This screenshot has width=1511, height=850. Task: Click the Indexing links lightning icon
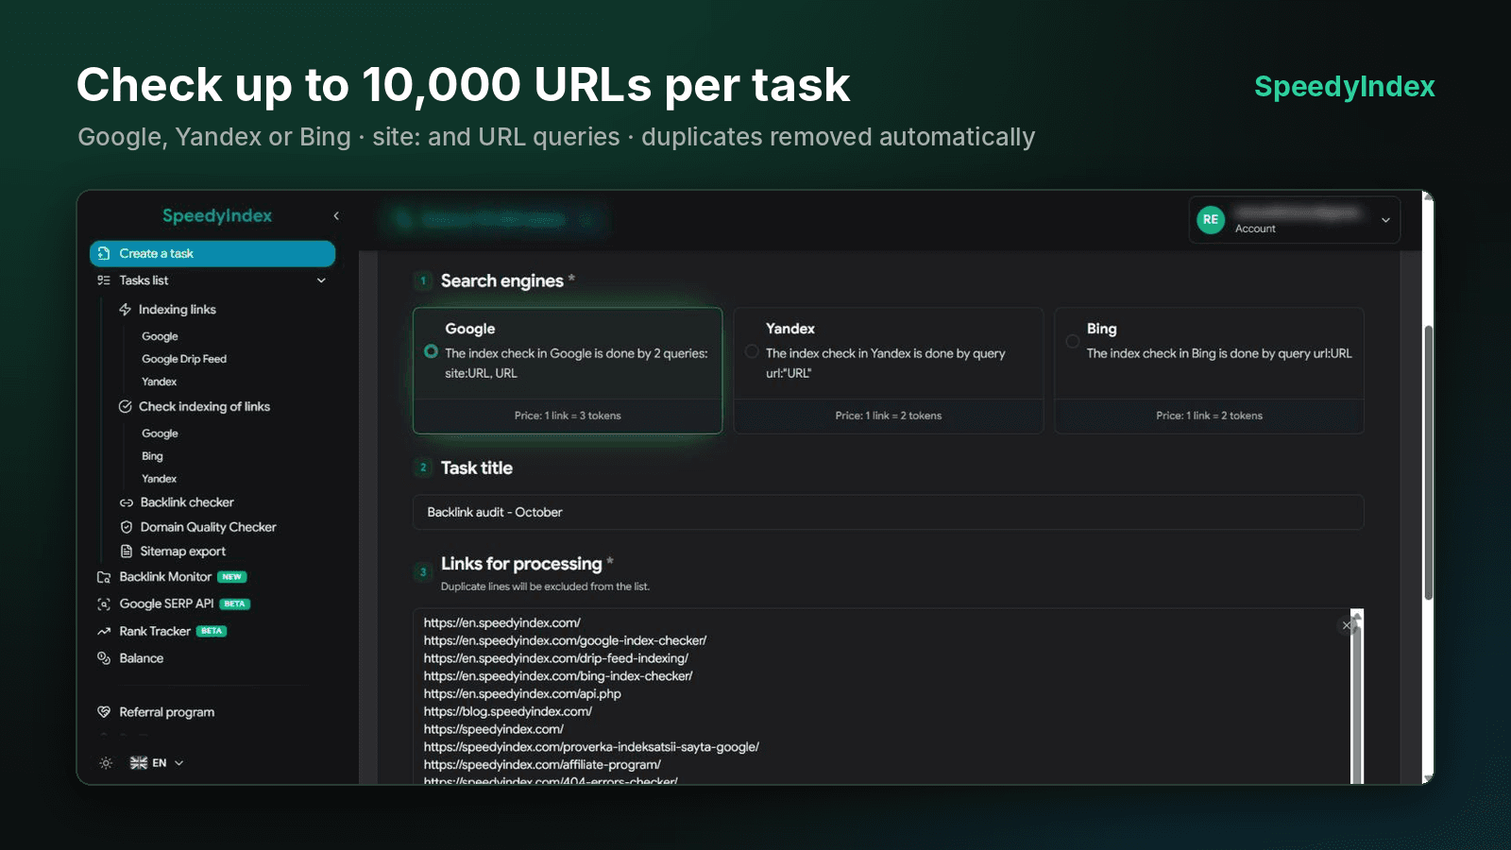pyautogui.click(x=125, y=310)
